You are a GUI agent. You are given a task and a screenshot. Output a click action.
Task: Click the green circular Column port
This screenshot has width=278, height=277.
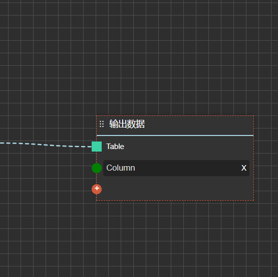pos(97,168)
